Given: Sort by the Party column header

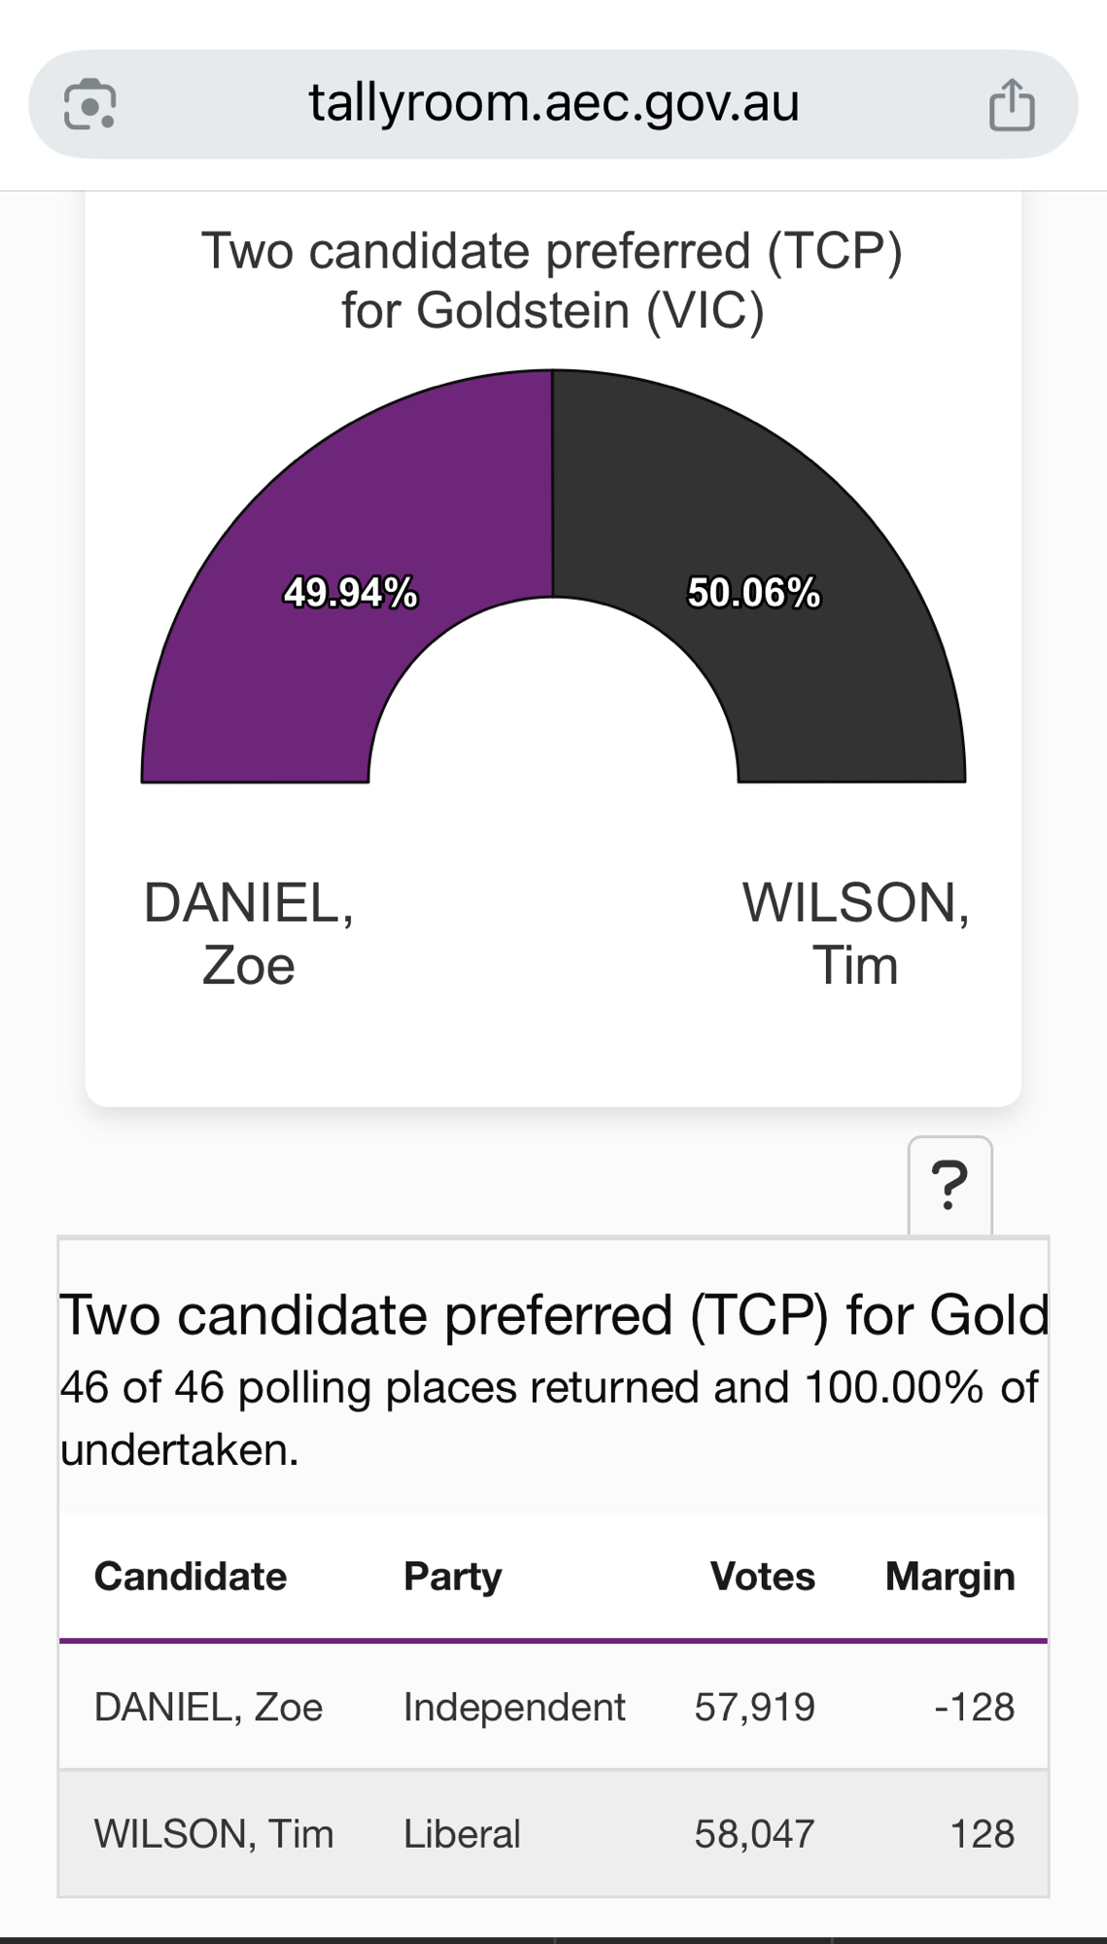Looking at the screenshot, I should coord(453,1577).
